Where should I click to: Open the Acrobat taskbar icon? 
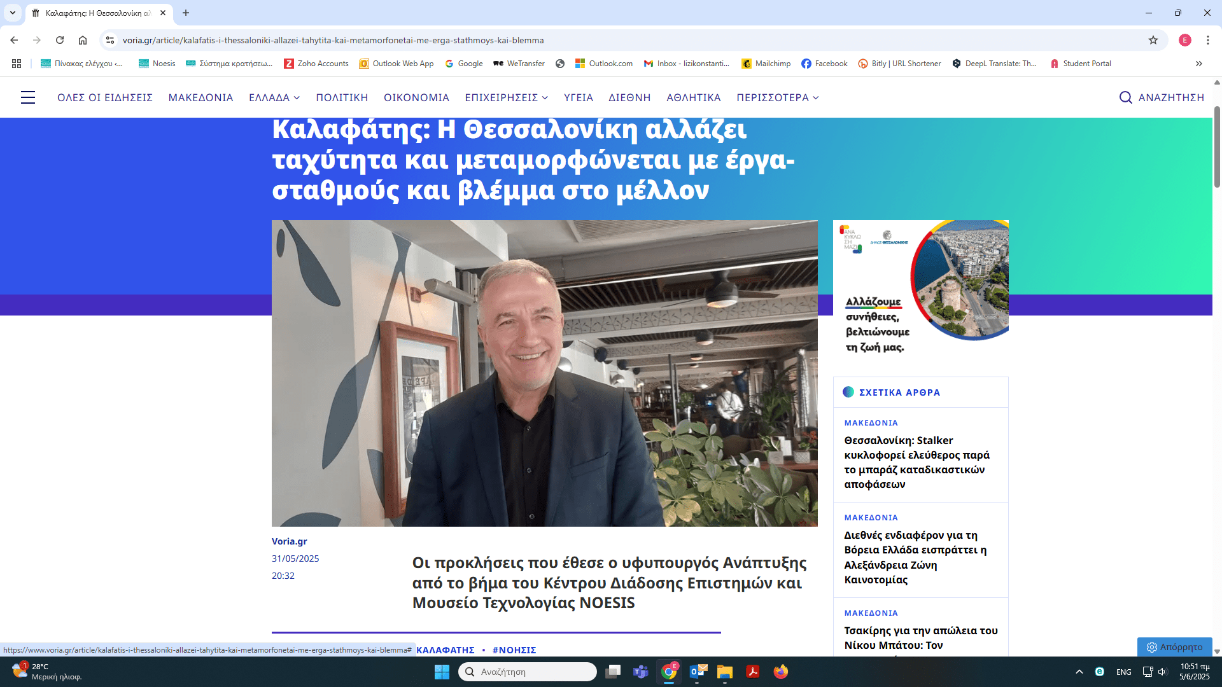[752, 672]
